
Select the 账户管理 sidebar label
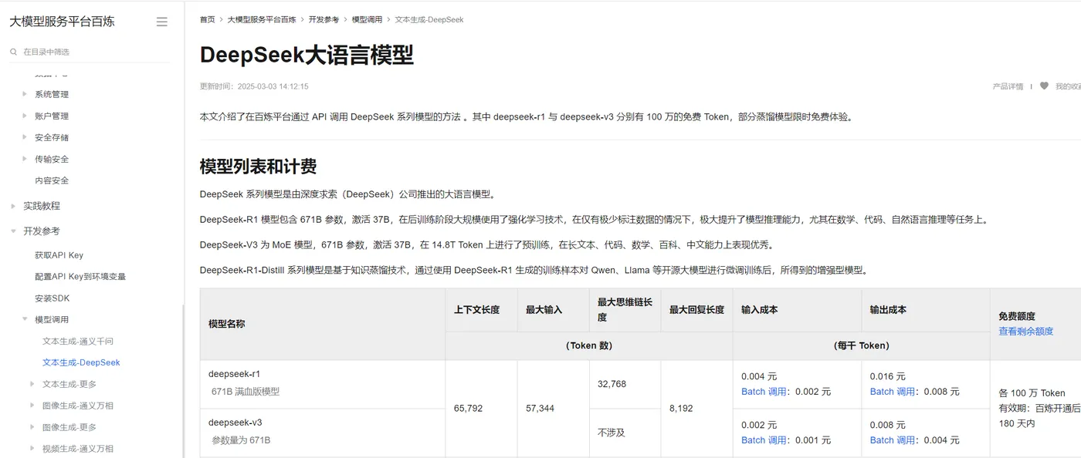[x=52, y=116]
